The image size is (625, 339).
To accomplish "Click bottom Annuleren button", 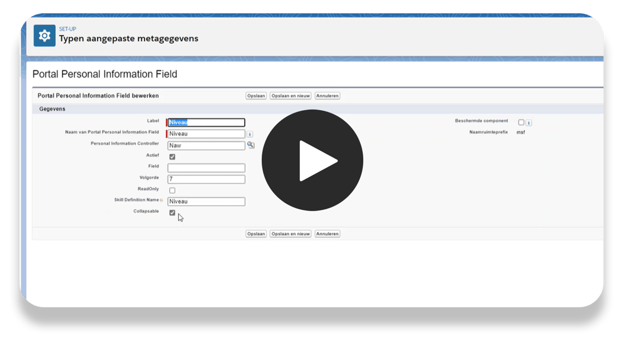I will click(x=327, y=234).
